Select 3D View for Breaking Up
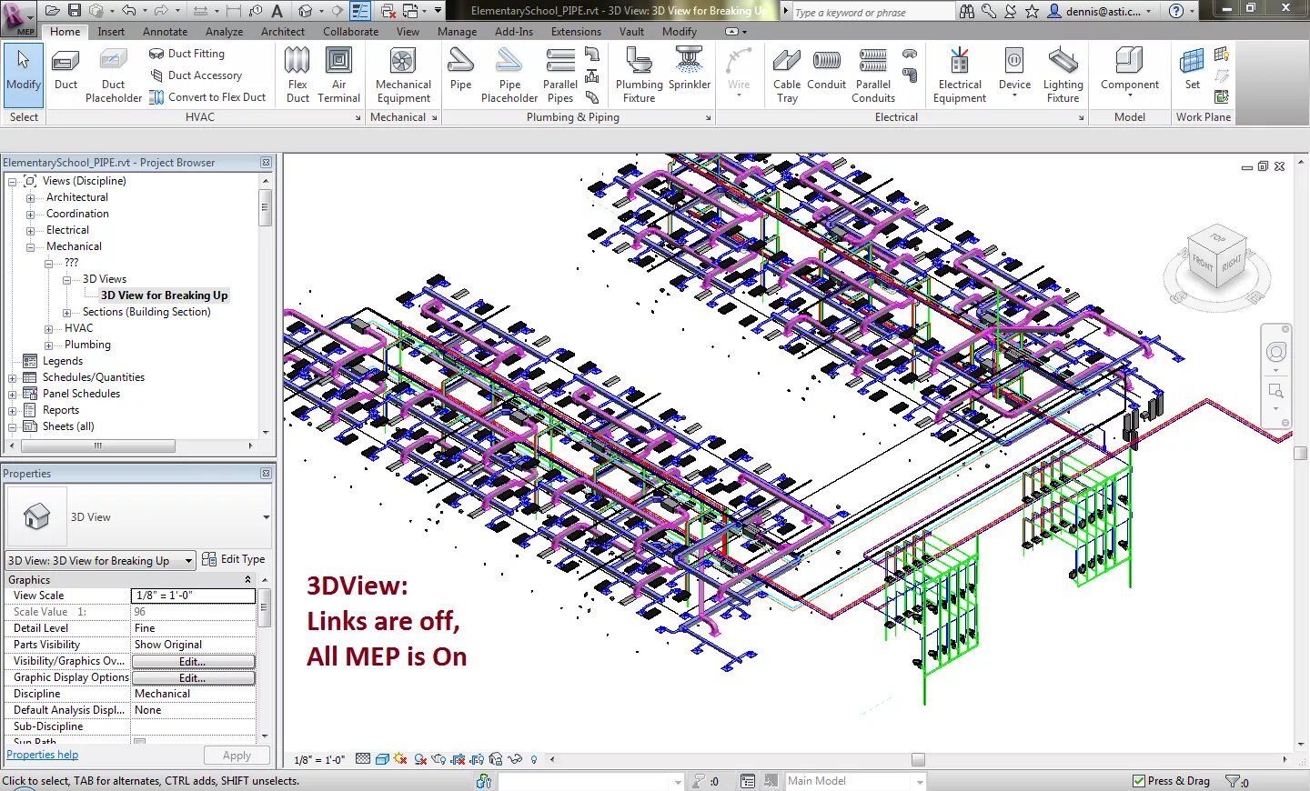Screen dimensions: 1310x791 pos(164,295)
